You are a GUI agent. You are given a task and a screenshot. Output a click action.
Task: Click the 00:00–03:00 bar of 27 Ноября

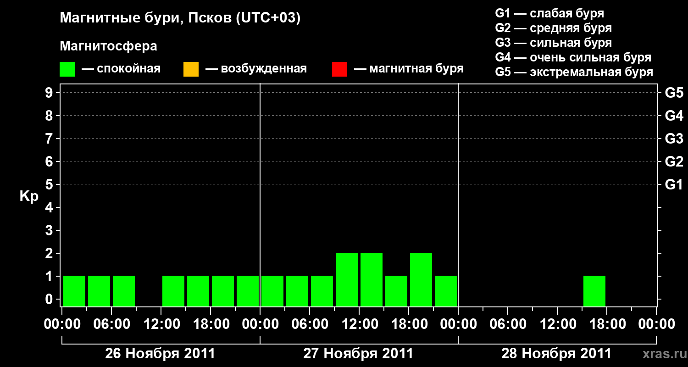coord(272,291)
